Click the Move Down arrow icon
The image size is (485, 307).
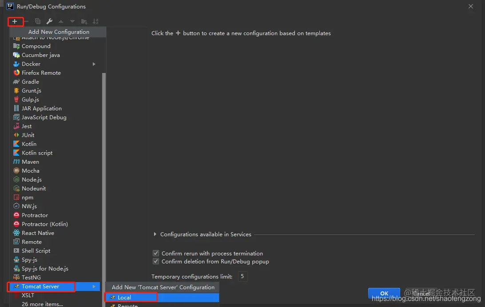(x=72, y=21)
